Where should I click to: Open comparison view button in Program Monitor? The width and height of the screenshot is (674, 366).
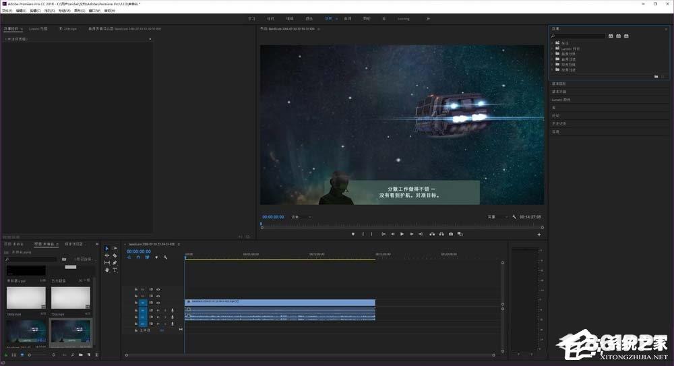coord(460,234)
